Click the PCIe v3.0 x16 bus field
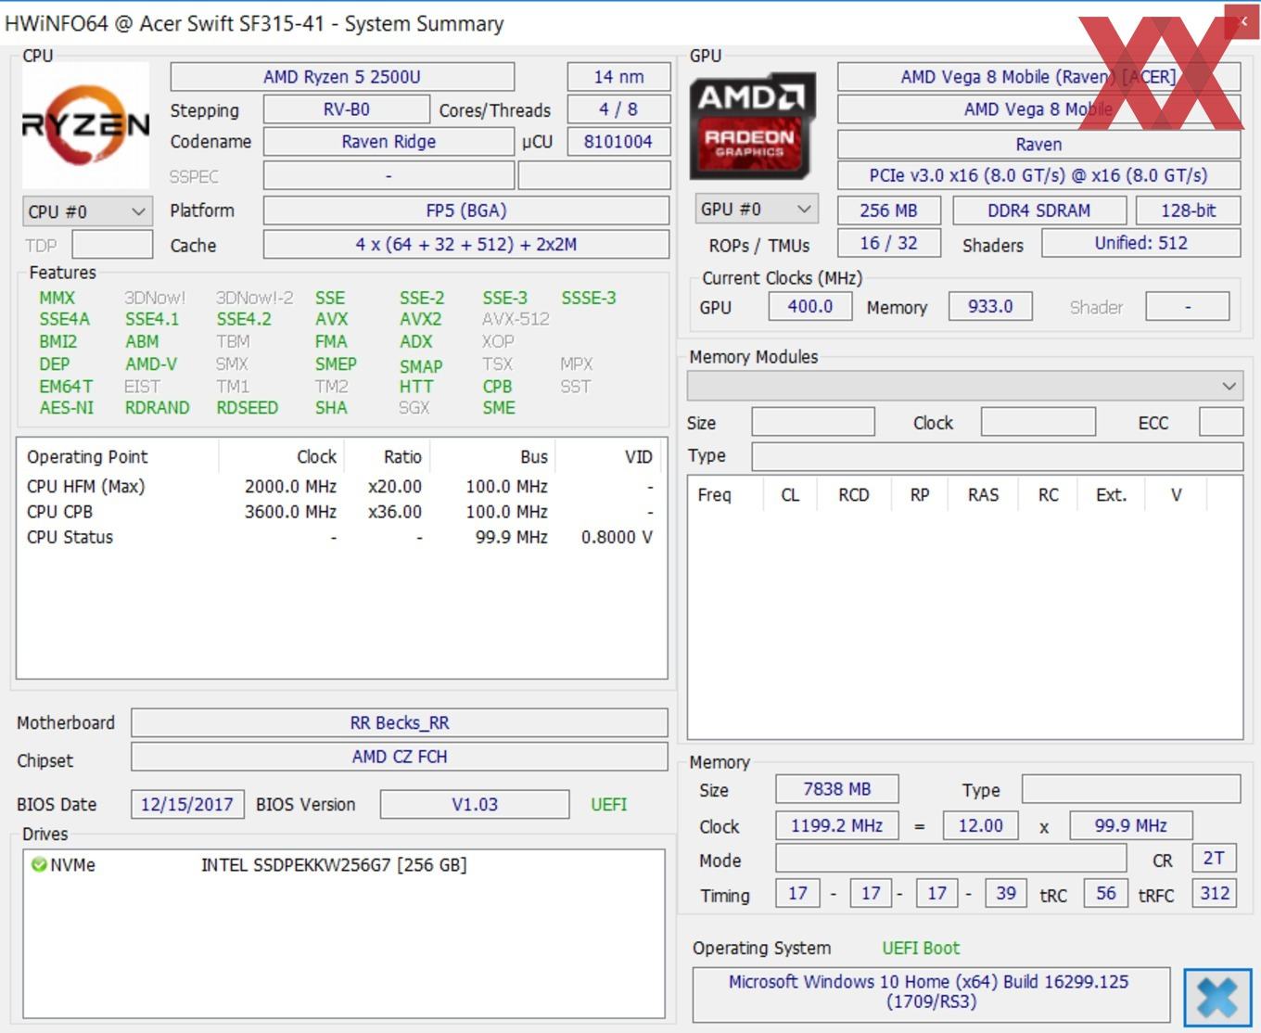This screenshot has height=1033, width=1261. pyautogui.click(x=1038, y=175)
